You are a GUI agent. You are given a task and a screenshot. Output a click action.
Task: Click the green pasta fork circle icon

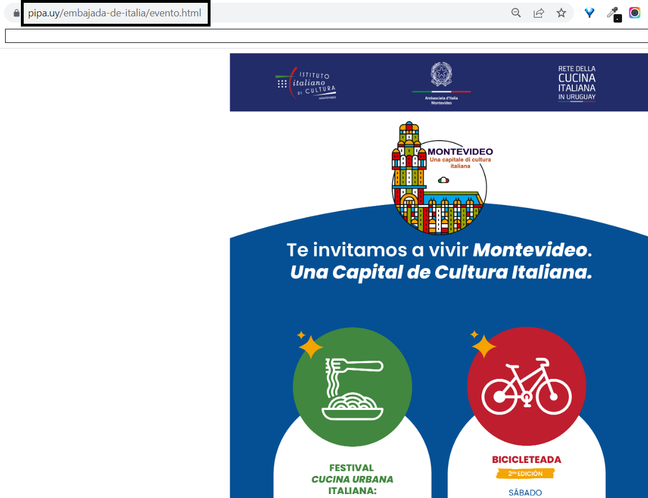pyautogui.click(x=353, y=387)
